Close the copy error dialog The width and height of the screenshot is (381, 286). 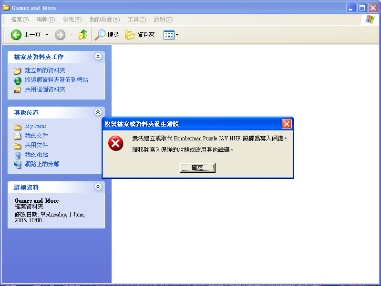click(x=287, y=124)
